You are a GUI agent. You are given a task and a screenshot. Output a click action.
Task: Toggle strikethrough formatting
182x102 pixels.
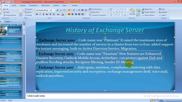click(47, 14)
